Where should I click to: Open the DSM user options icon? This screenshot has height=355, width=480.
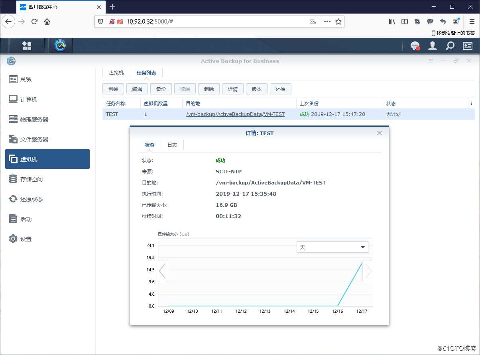[432, 46]
